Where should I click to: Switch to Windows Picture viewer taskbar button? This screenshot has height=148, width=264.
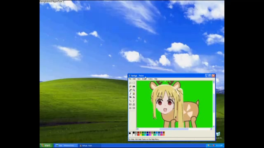66,146
